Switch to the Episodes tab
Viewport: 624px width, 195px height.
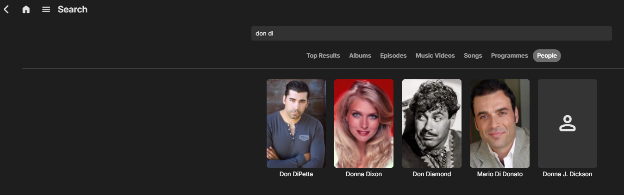(393, 55)
